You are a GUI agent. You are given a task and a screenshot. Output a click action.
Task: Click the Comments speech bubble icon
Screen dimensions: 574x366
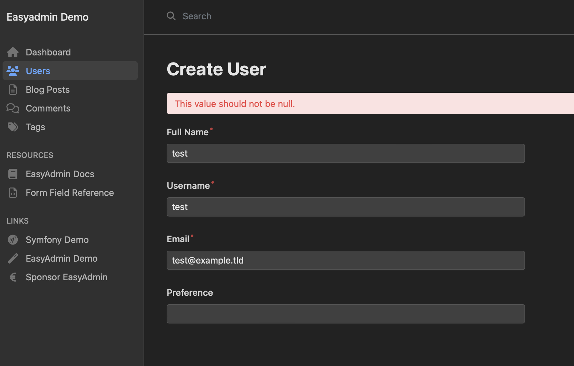point(13,108)
